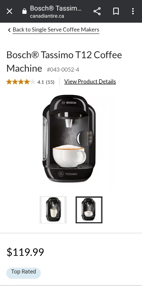The image size is (142, 286).
Task: Open View Product Details link
Action: click(x=90, y=81)
